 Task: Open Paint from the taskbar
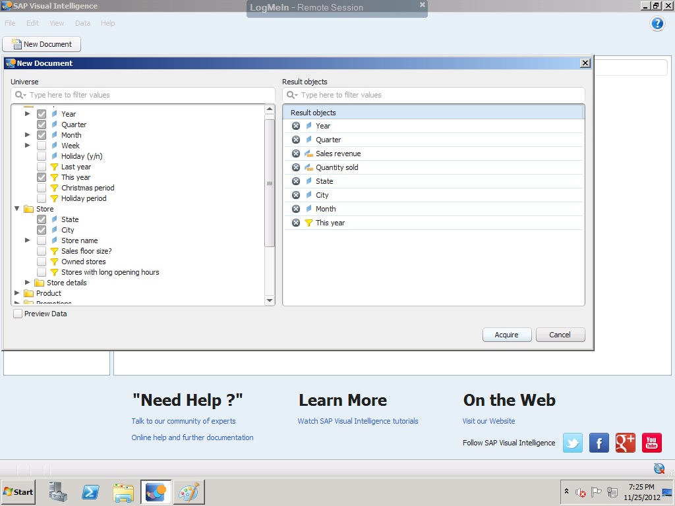pyautogui.click(x=189, y=492)
